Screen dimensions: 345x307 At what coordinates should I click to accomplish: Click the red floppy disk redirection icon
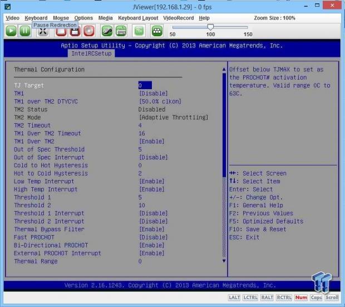[x=75, y=31]
